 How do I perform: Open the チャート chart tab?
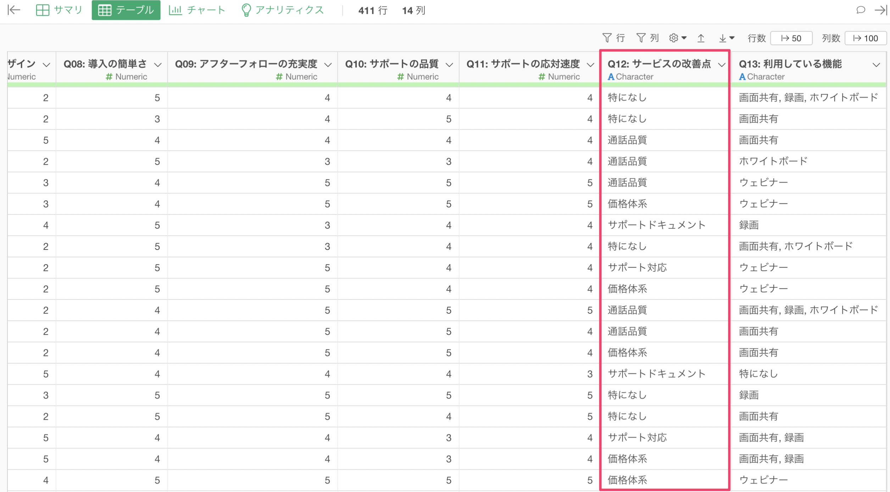[197, 10]
